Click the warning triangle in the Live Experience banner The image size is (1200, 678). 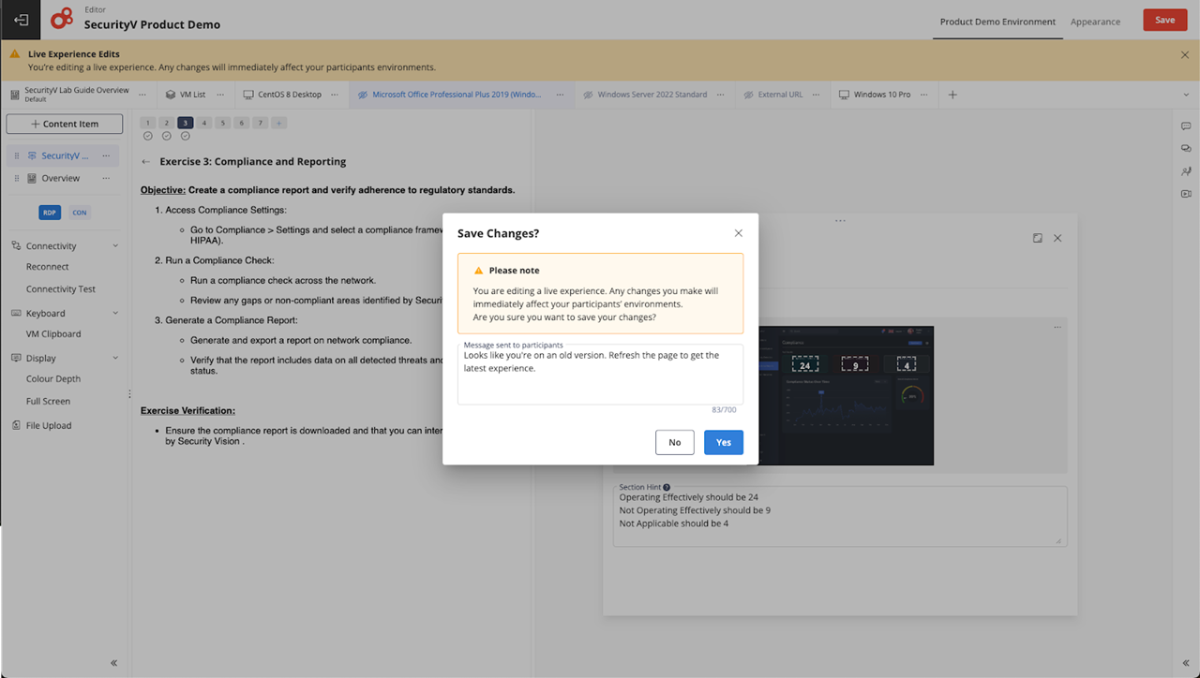pyautogui.click(x=15, y=54)
